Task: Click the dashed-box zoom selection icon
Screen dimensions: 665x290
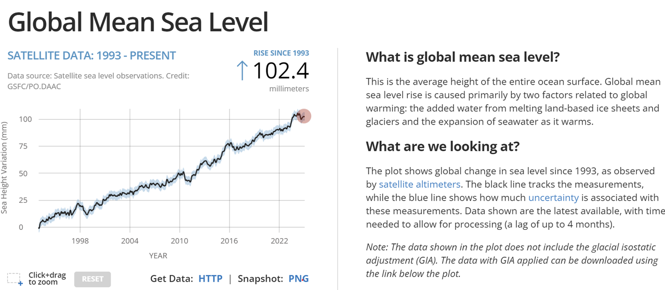Action: coord(15,279)
